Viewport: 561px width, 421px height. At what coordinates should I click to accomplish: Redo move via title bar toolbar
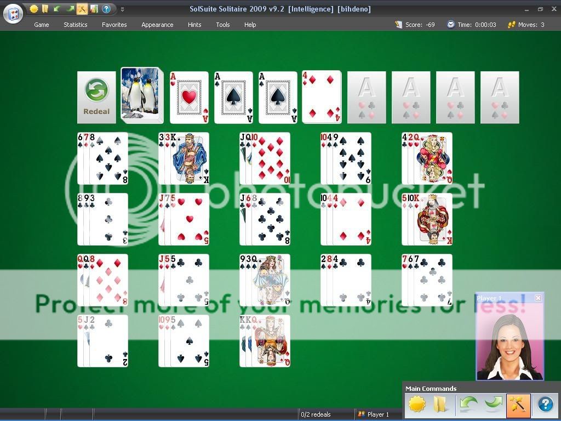70,9
